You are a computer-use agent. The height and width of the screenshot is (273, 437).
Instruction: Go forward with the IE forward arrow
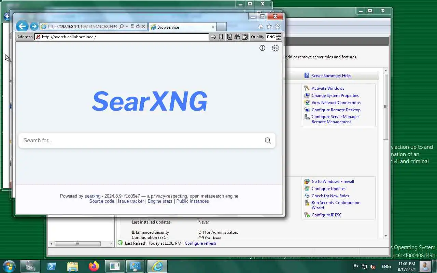[x=33, y=26]
